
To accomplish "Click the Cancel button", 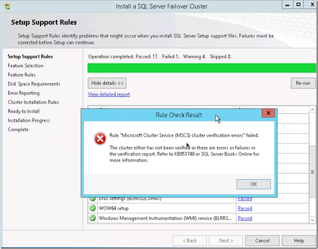I will click(x=262, y=241).
